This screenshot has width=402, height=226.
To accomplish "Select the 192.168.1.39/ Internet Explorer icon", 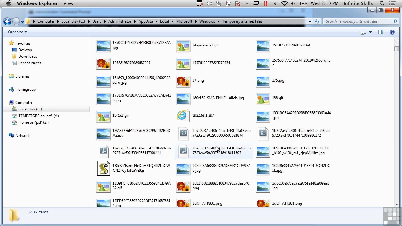I will pyautogui.click(x=183, y=116).
